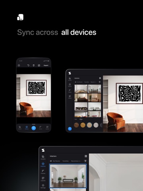Image resolution: width=143 pixels, height=191 pixels.
Task: Open Layouts in the bottom window sidebar
Action: coord(43,179)
